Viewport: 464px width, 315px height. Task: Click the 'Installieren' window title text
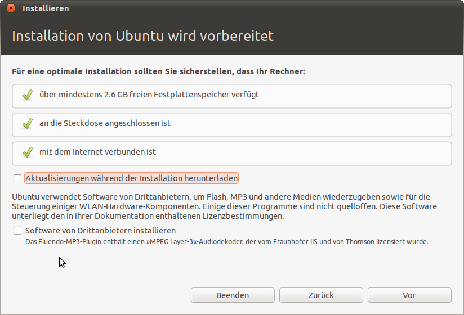coord(46,8)
